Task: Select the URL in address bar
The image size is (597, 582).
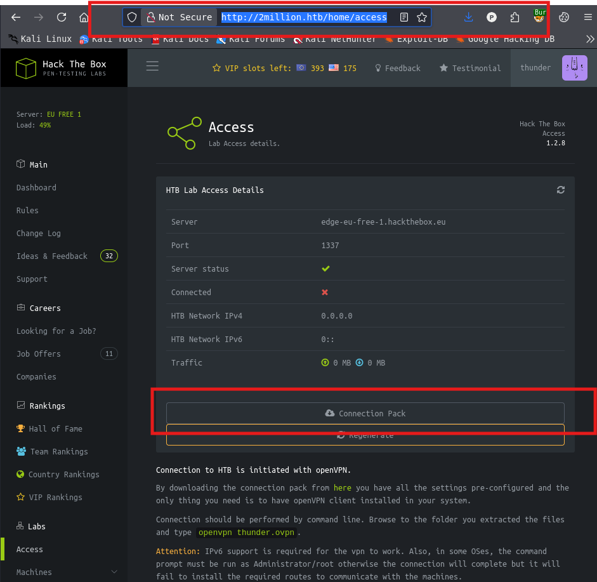Action: pos(304,17)
